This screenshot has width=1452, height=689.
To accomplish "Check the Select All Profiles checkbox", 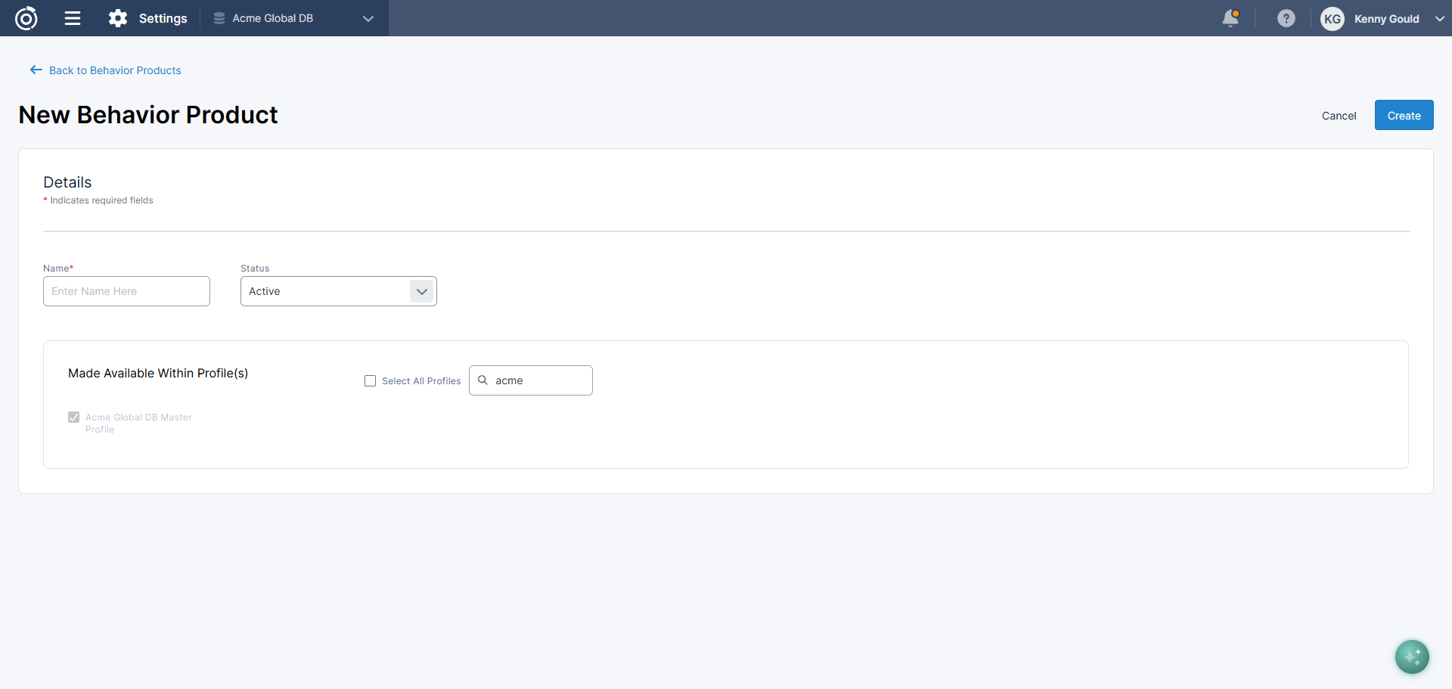I will [x=371, y=381].
